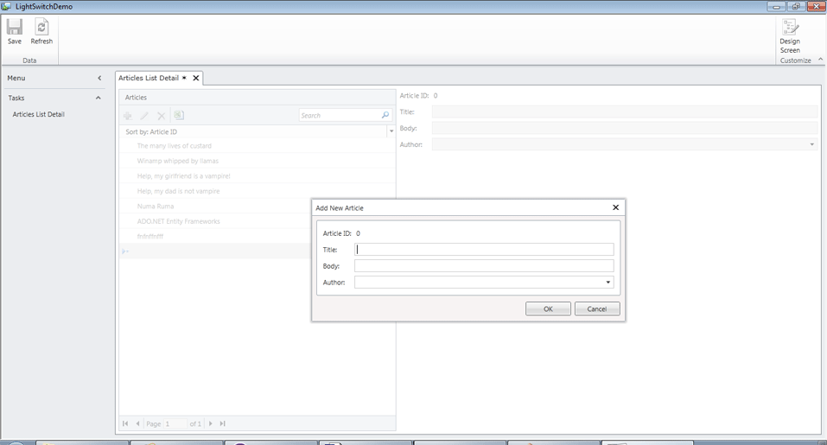Select 'Winamp whipped by llamas' row
The height and width of the screenshot is (445, 827).
(x=258, y=161)
